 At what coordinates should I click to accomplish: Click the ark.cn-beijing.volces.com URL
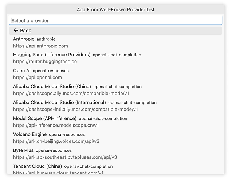[56, 141]
